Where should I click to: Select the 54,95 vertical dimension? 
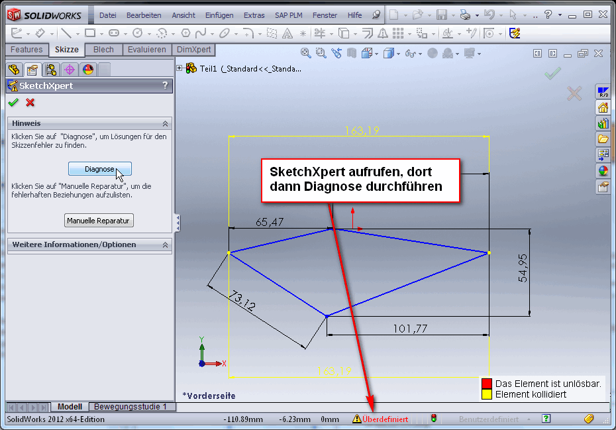[523, 268]
